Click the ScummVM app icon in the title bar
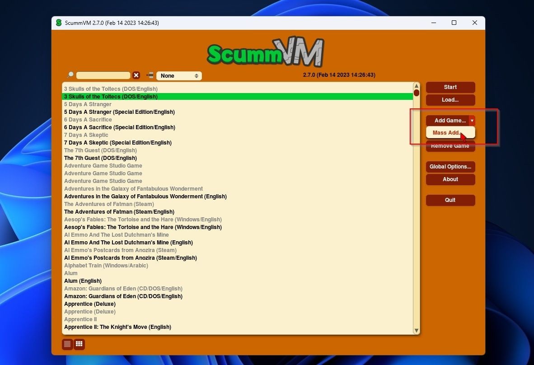Image resolution: width=534 pixels, height=365 pixels. coord(59,23)
